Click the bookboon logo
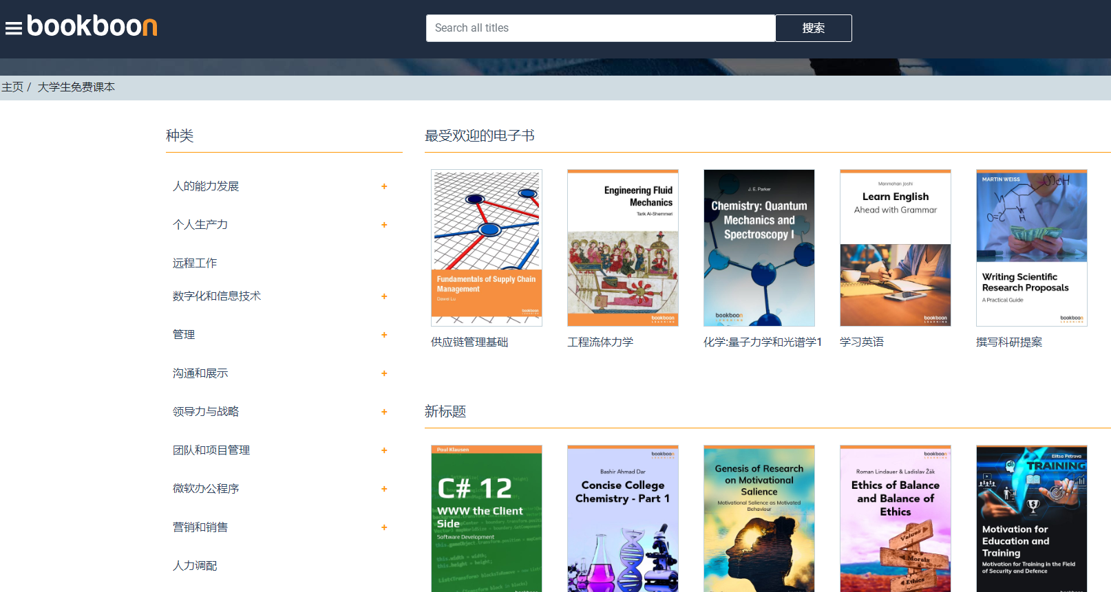This screenshot has height=592, width=1111. click(92, 26)
